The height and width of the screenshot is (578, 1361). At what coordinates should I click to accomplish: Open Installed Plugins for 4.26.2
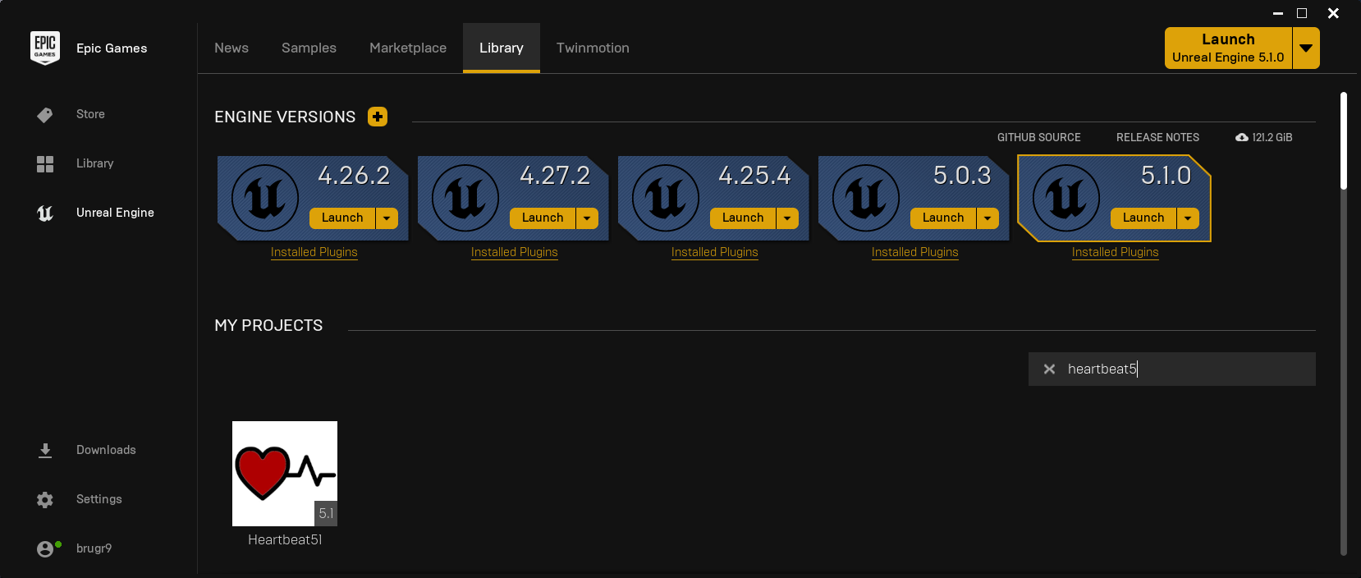314,252
